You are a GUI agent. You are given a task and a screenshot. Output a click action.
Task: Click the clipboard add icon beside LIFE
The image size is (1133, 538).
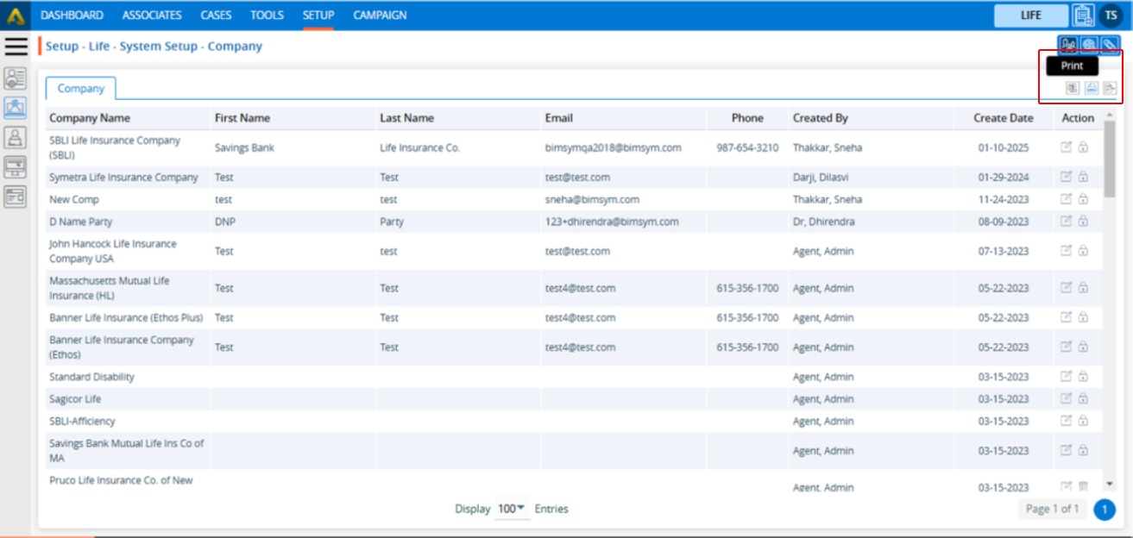pos(1083,16)
